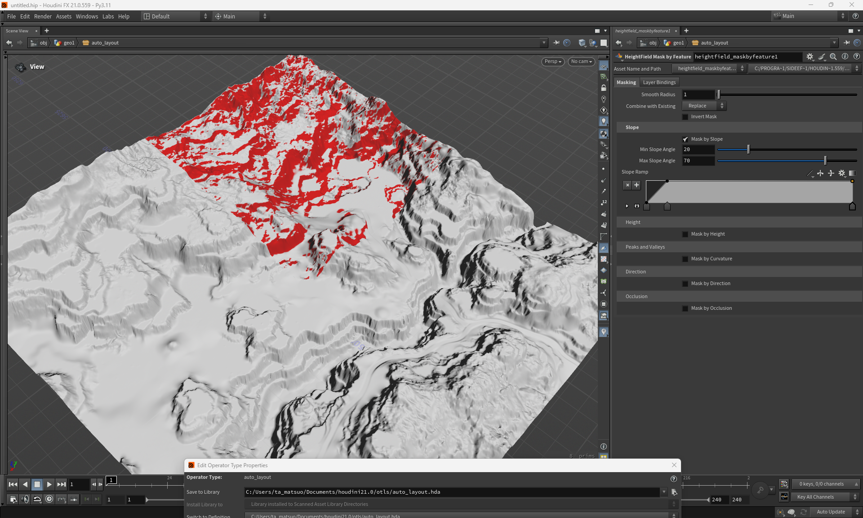Click the node info circle icon
The height and width of the screenshot is (518, 863).
[x=845, y=57]
